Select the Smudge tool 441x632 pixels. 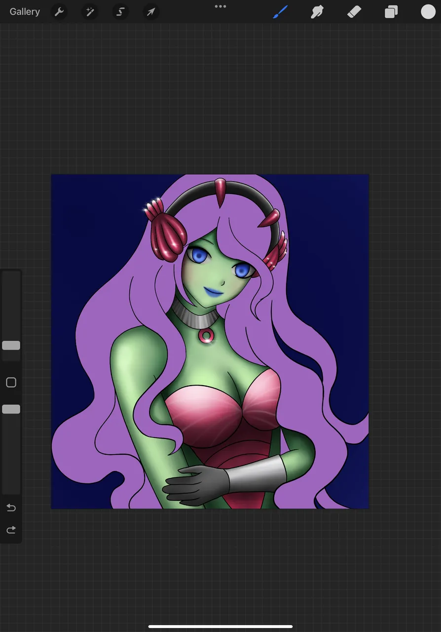(x=317, y=12)
